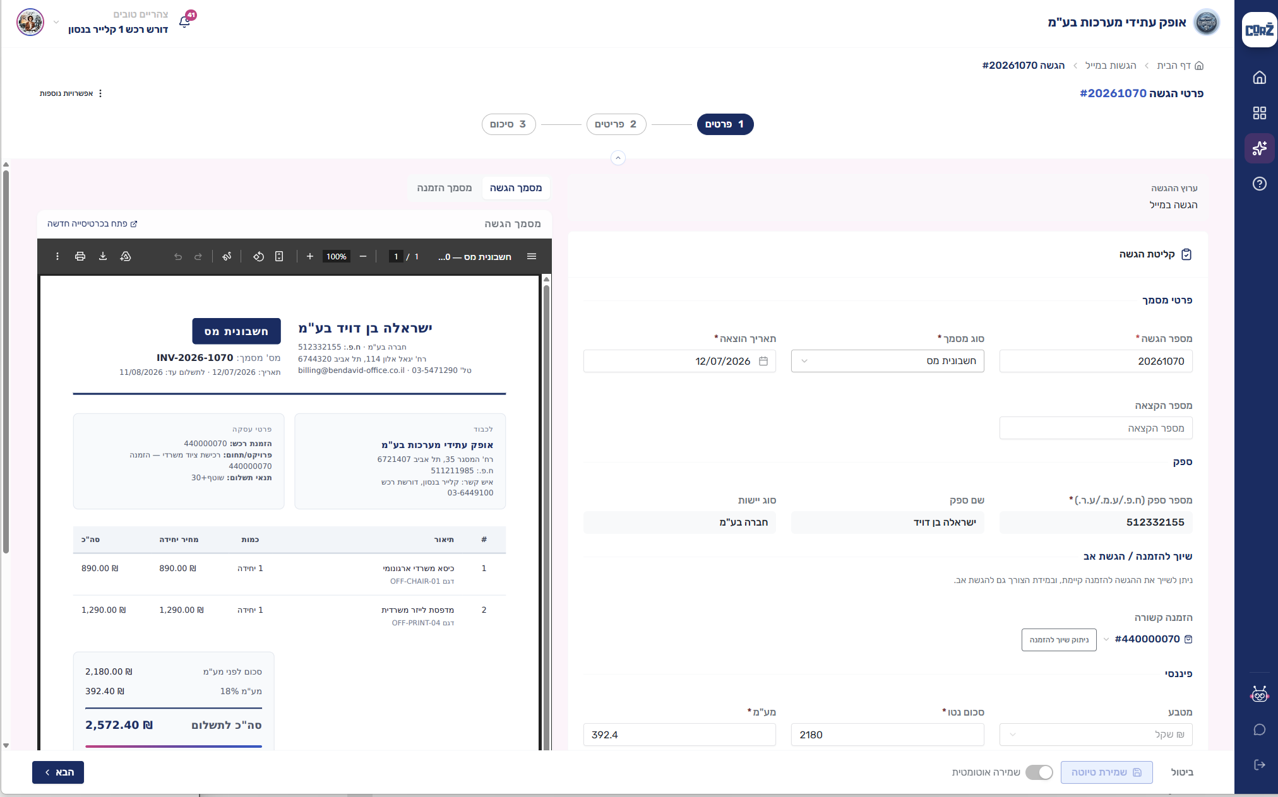Click the Next button
This screenshot has height=797, width=1278.
(x=58, y=772)
